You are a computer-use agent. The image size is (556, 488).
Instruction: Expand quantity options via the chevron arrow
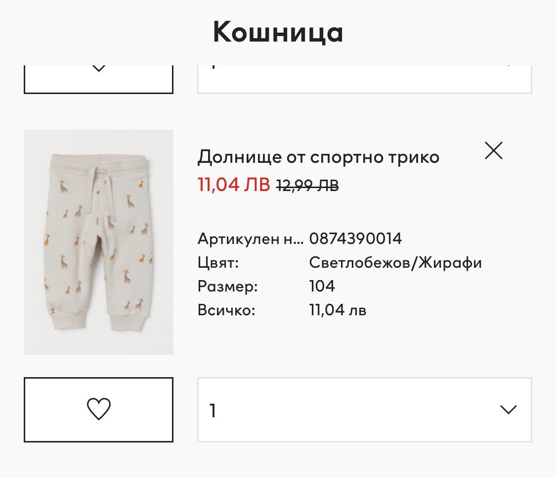tap(508, 409)
